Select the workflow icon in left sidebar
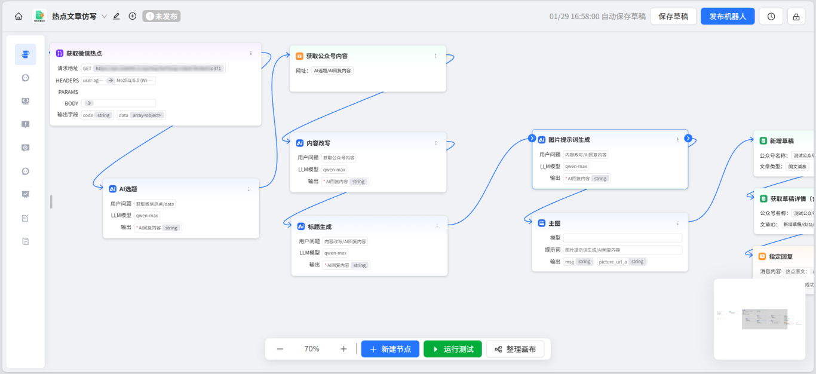Screen dimensions: 816x374 pyautogui.click(x=25, y=54)
